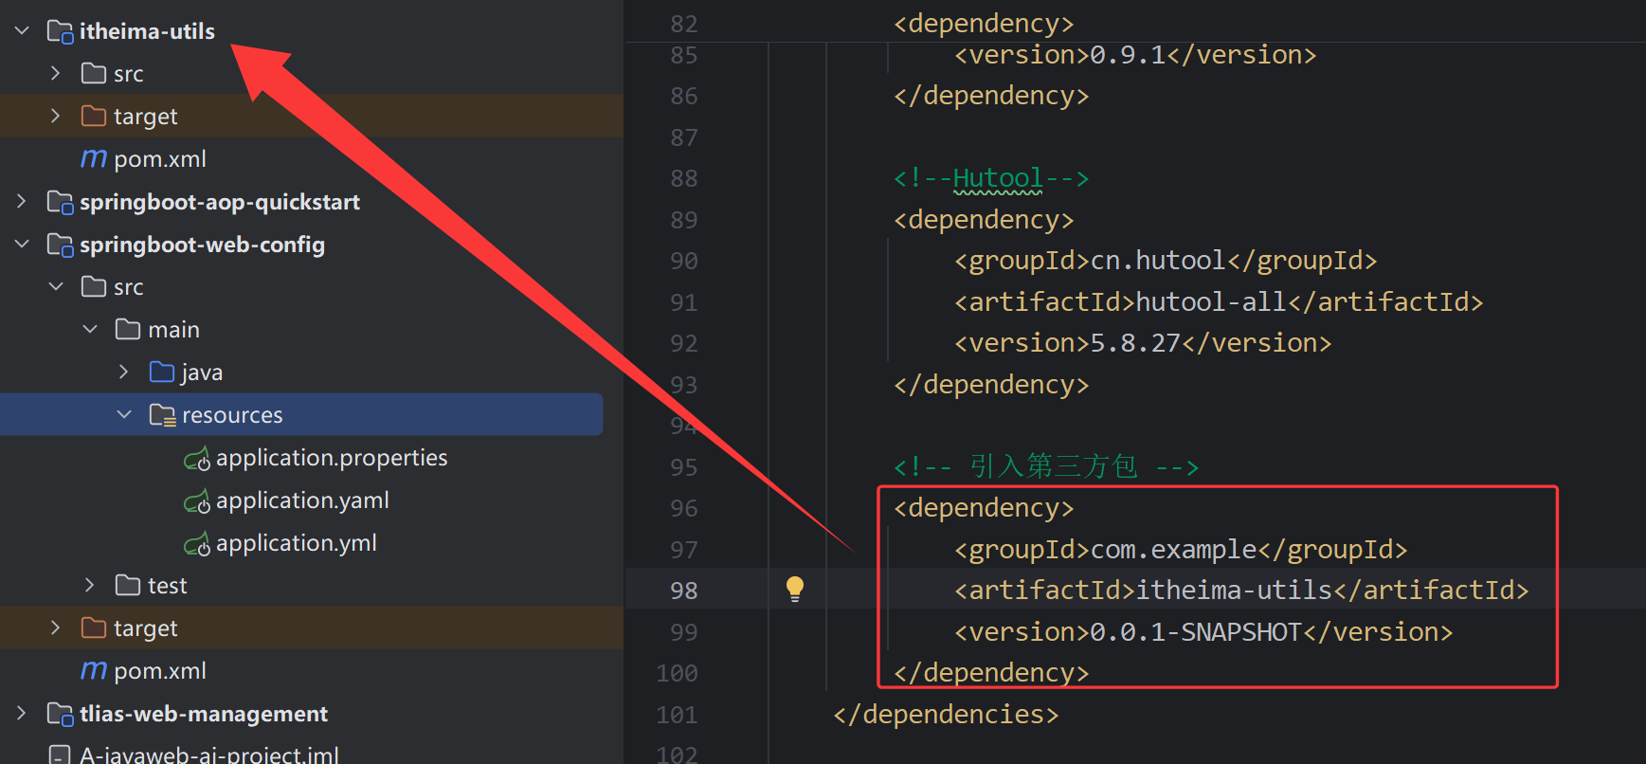Collapse the src folder under springboot-web-config
The height and width of the screenshot is (764, 1646).
[56, 286]
